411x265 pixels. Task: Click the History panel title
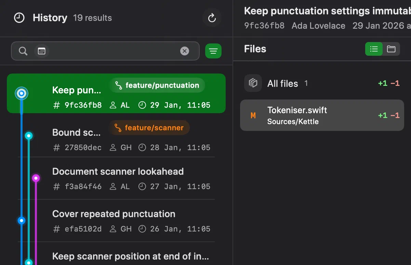(x=50, y=18)
